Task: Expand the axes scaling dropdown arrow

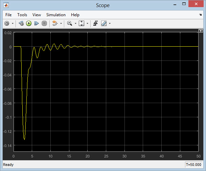Action: (87, 24)
